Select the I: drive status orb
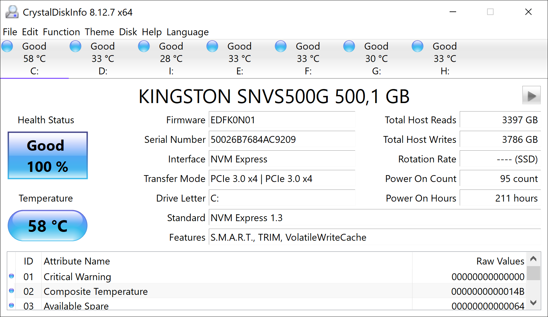Screen dimensions: 548x317 tap(144, 46)
